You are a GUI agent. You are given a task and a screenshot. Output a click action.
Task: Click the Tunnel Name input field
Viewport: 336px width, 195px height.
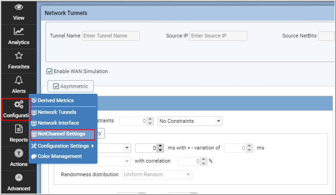click(111, 36)
